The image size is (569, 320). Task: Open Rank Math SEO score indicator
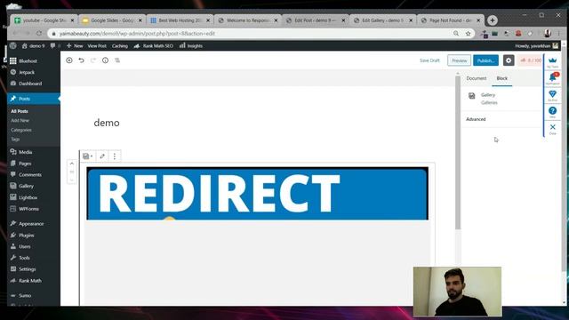tap(531, 60)
